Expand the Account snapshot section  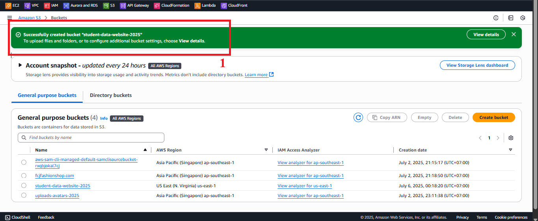point(20,65)
